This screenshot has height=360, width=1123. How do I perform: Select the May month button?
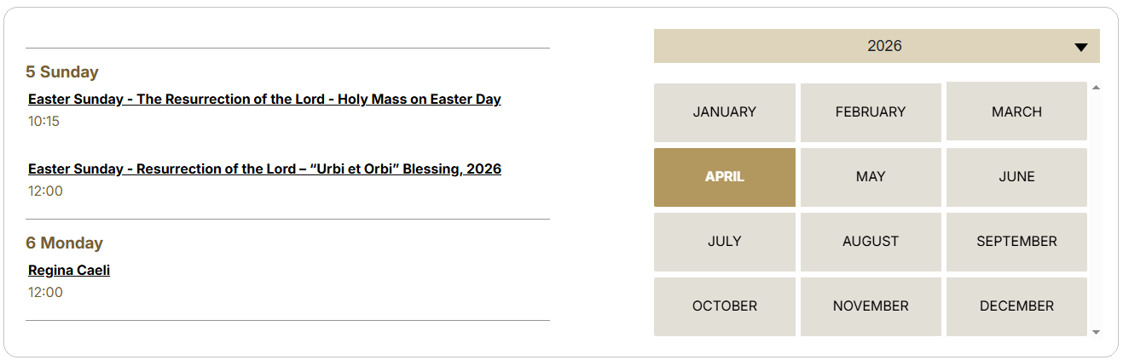(871, 177)
